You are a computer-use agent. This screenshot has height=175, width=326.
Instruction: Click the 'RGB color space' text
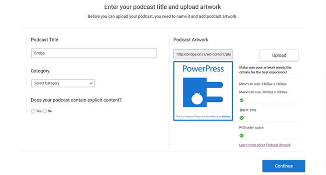point(251,127)
